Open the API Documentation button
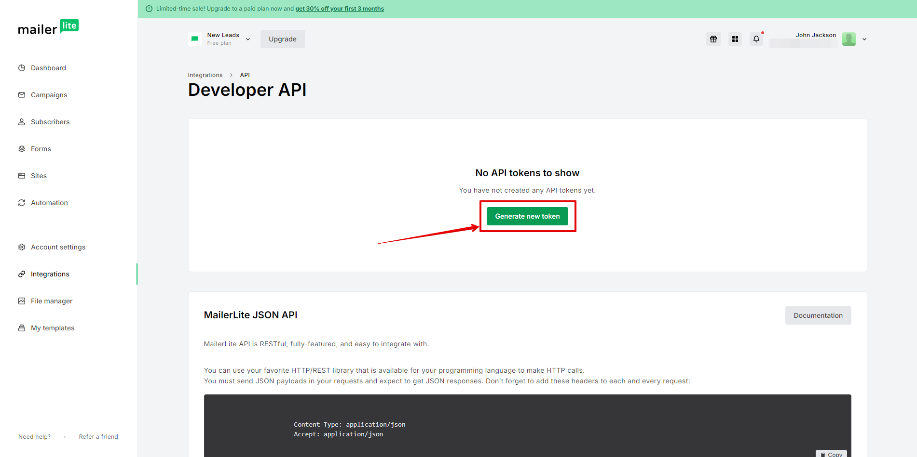Screen dimensions: 917x457 (818, 315)
